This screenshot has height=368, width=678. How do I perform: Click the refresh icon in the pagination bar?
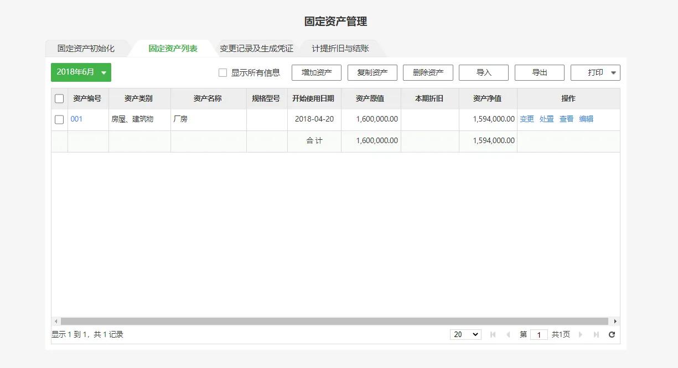point(612,334)
